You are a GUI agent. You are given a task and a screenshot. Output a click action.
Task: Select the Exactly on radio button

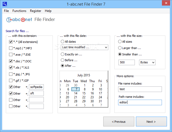pos(62,54)
